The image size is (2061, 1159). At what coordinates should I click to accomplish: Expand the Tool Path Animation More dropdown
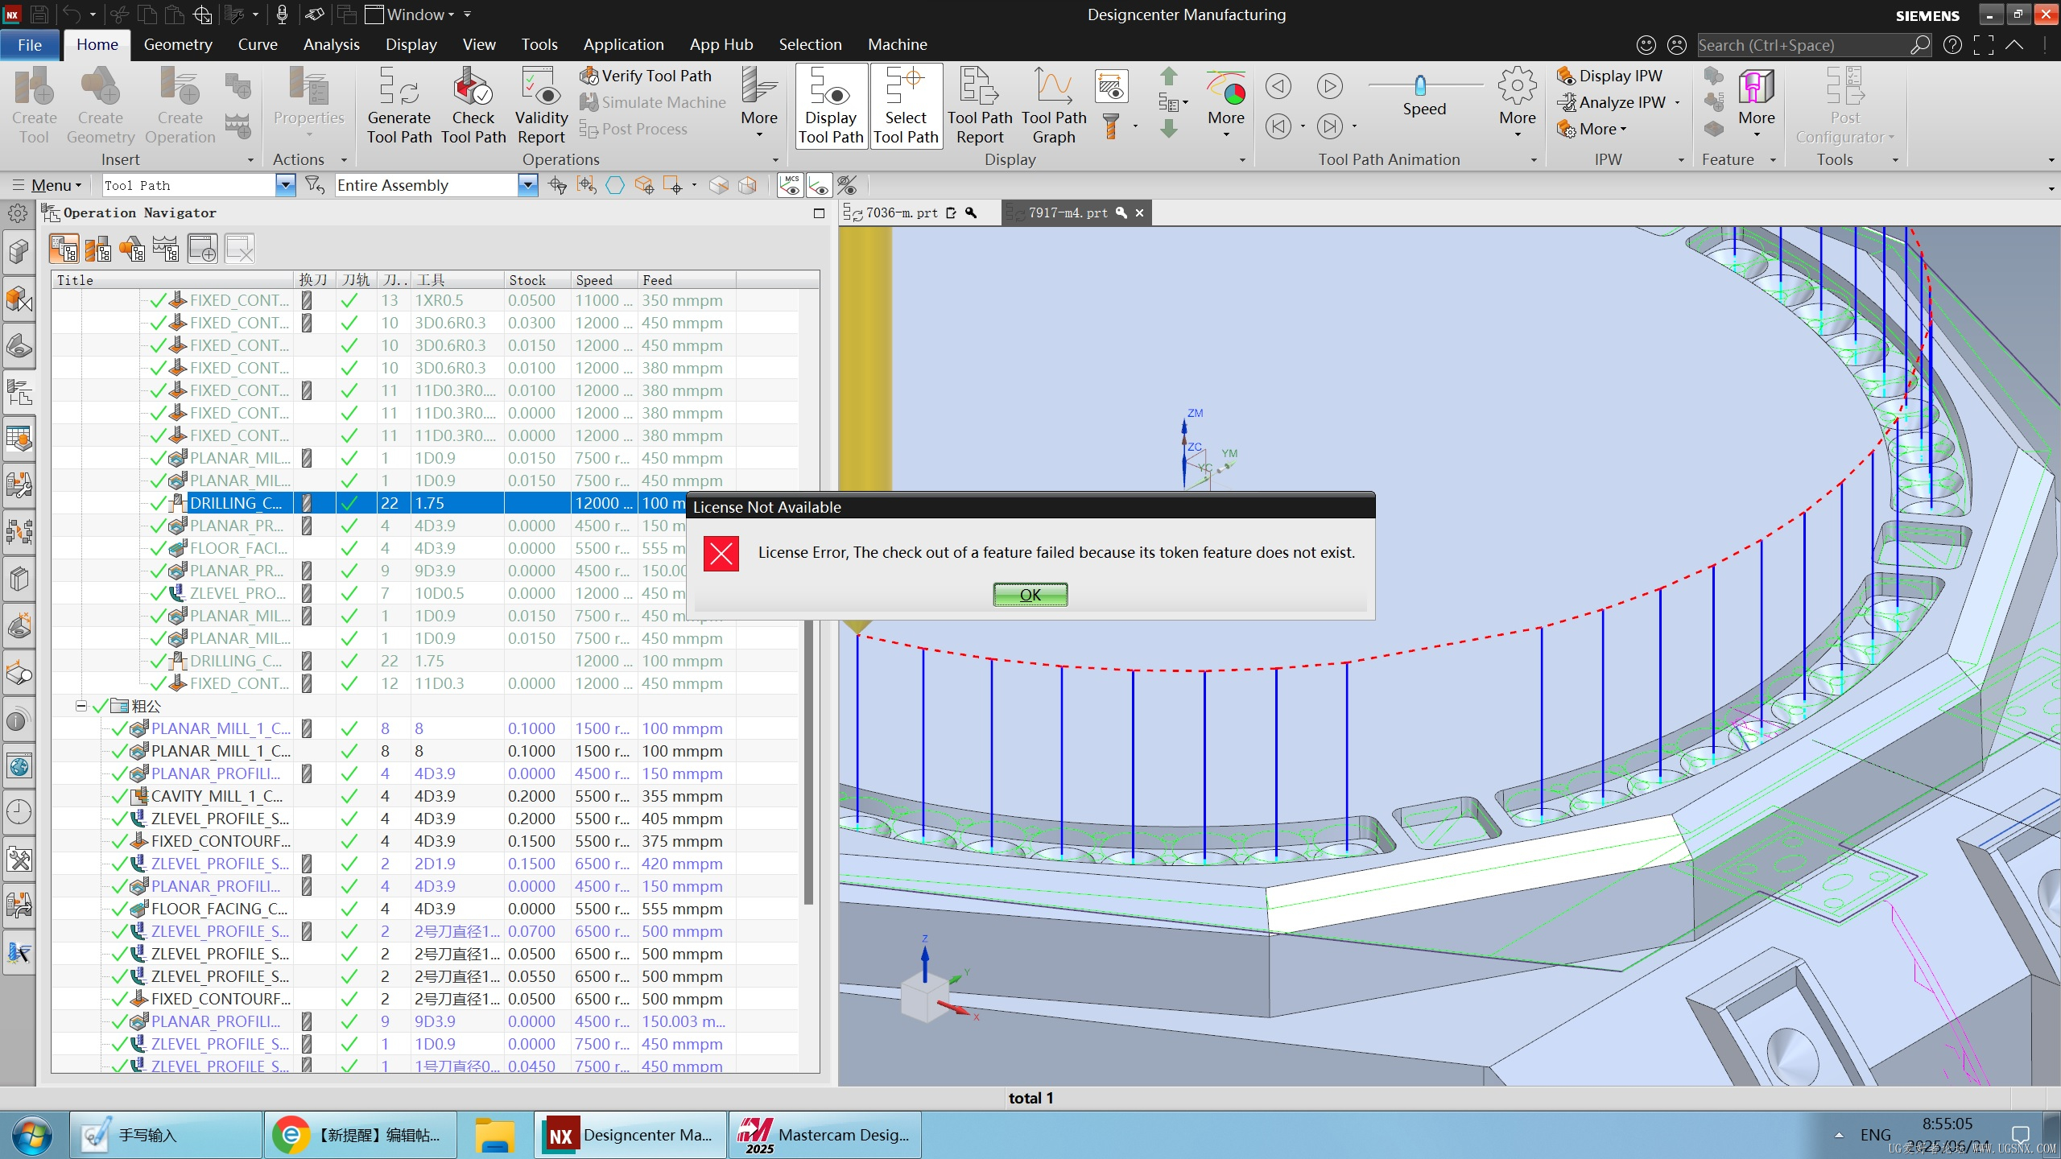1518,105
